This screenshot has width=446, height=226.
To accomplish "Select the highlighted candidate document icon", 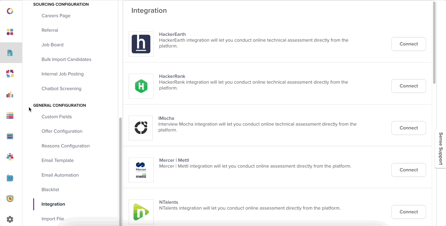I will tap(10, 53).
